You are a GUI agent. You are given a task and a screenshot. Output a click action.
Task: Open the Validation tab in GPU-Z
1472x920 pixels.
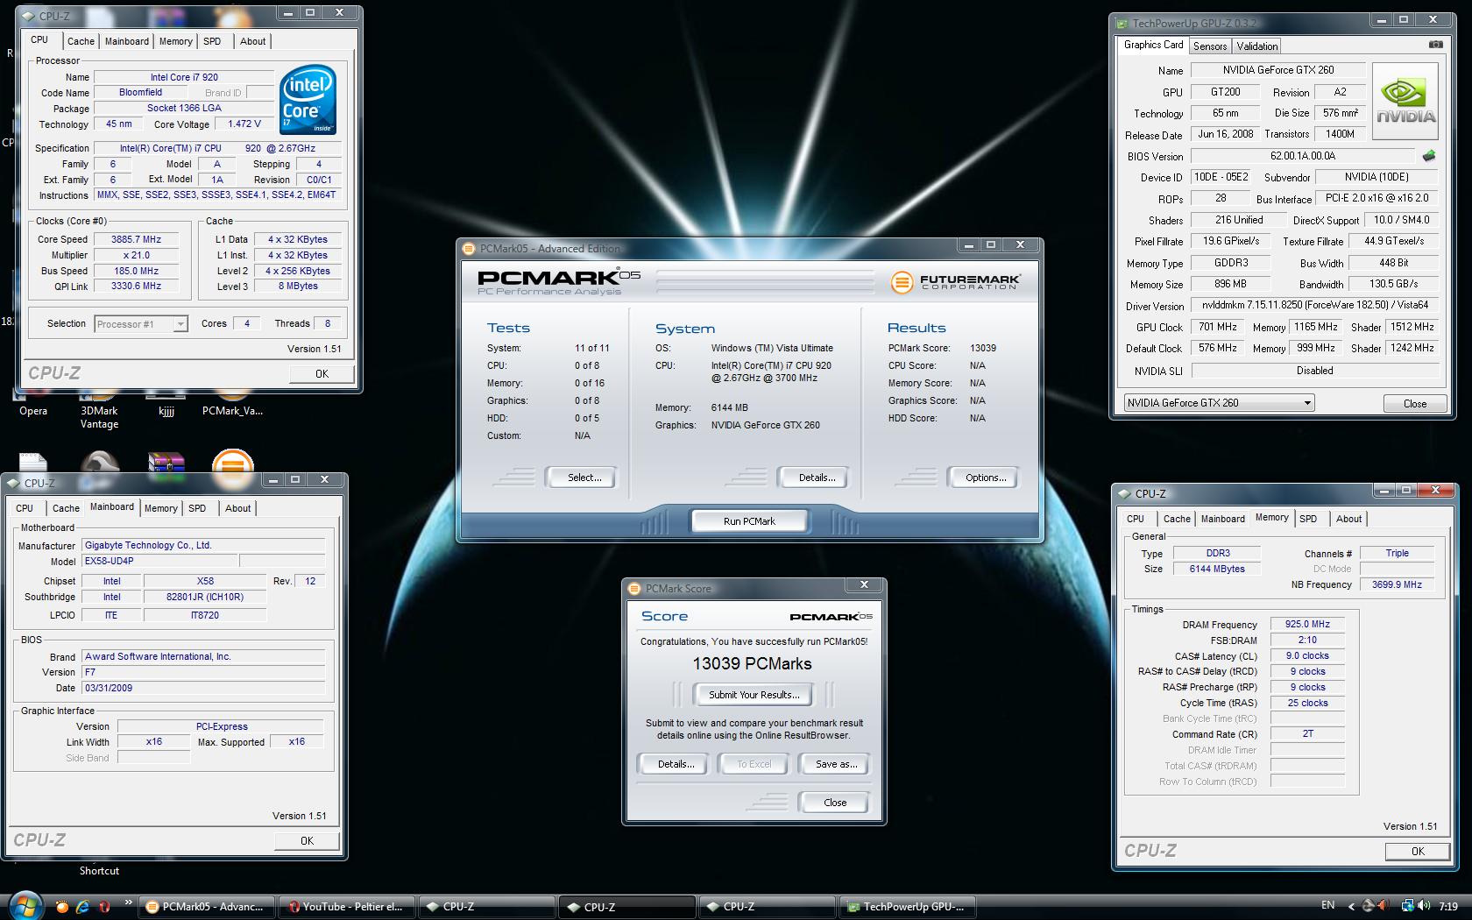(x=1257, y=46)
